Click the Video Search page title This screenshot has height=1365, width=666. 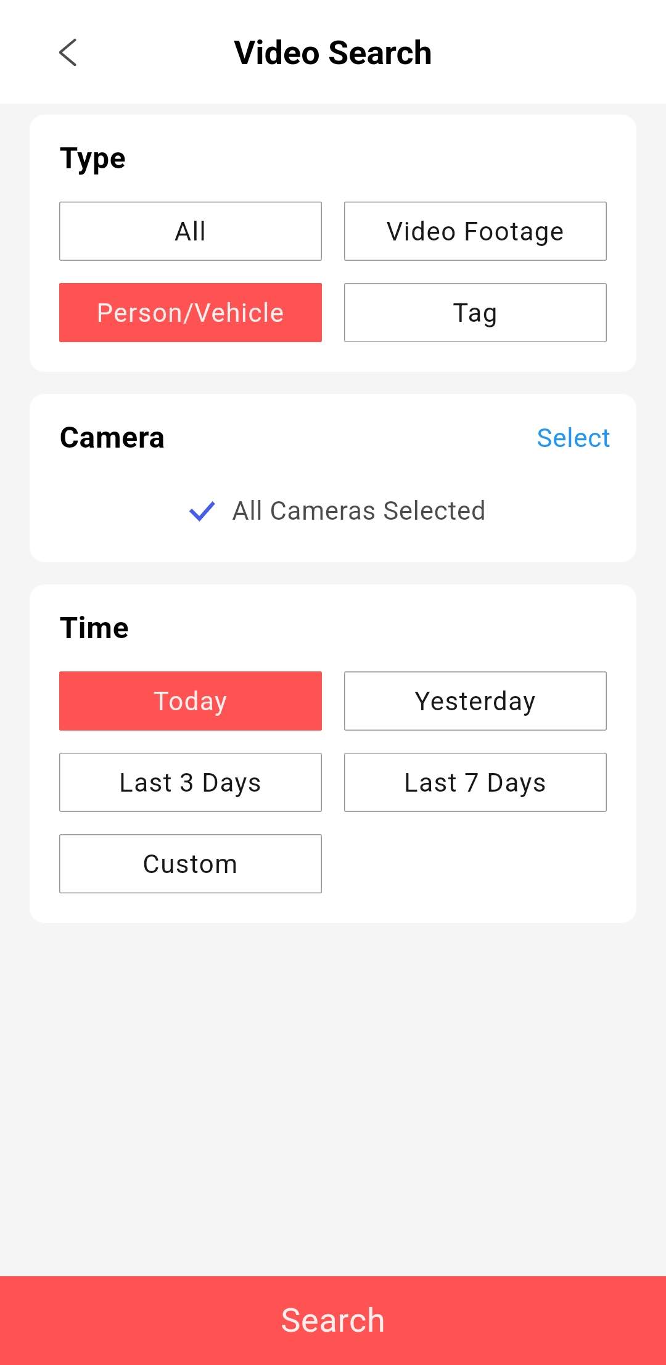(x=333, y=52)
